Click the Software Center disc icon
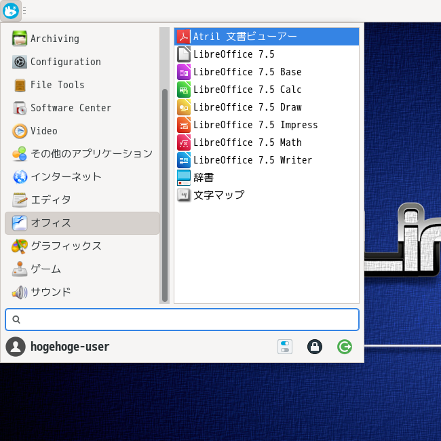Screen dimensions: 441x441 click(x=20, y=108)
